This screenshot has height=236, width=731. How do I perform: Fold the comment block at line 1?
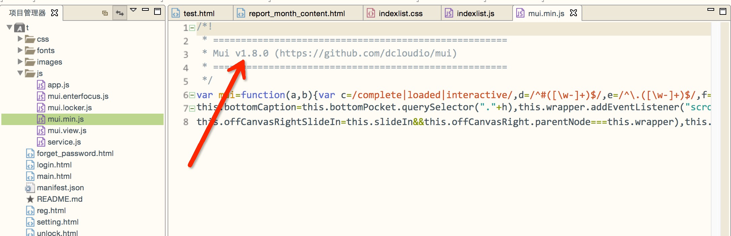pos(192,28)
